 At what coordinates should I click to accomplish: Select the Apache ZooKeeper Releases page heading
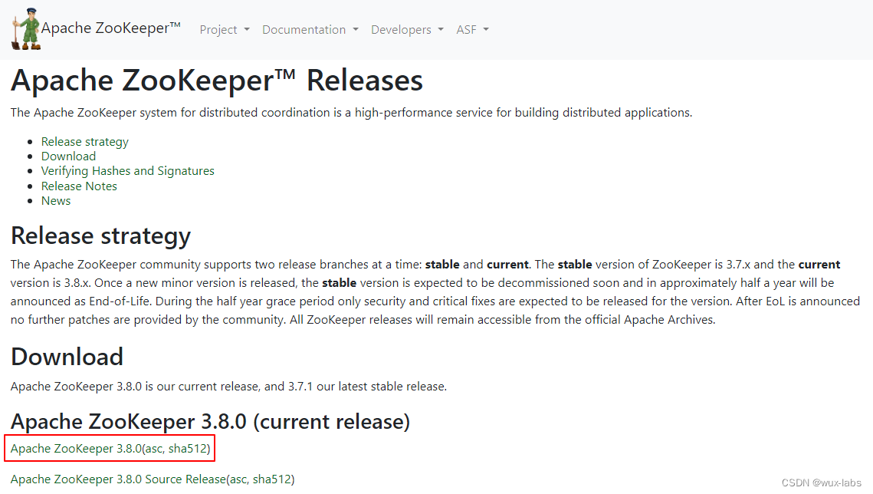tap(217, 81)
